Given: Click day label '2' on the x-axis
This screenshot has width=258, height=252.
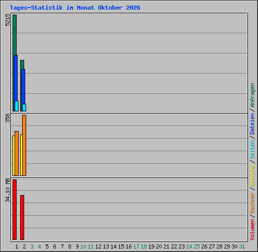Looking at the screenshot, I should pyautogui.click(x=24, y=246).
